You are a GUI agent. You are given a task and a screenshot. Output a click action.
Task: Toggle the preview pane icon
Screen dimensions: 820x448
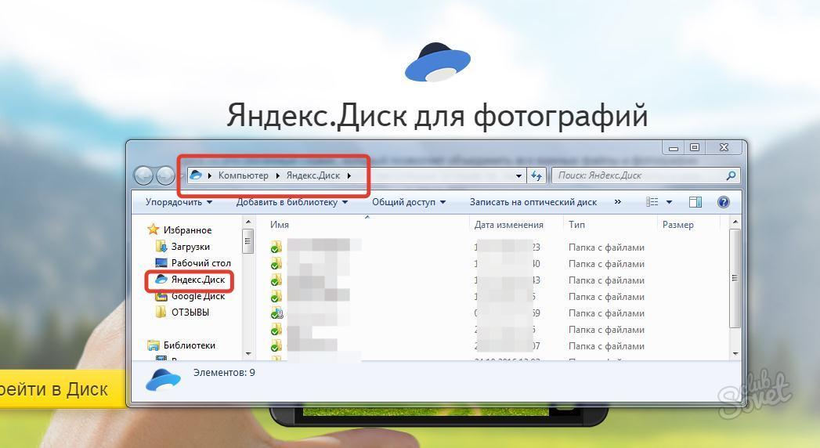tap(695, 202)
